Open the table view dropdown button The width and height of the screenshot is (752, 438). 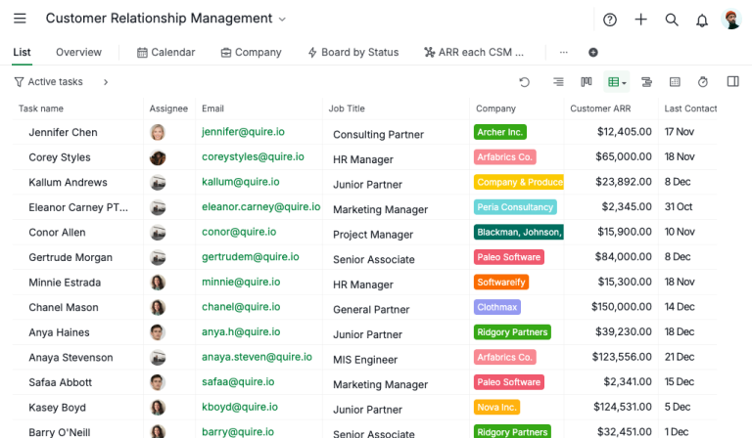pos(617,82)
